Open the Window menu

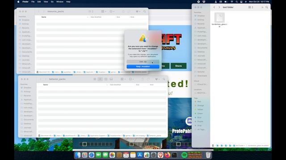[59, 2]
